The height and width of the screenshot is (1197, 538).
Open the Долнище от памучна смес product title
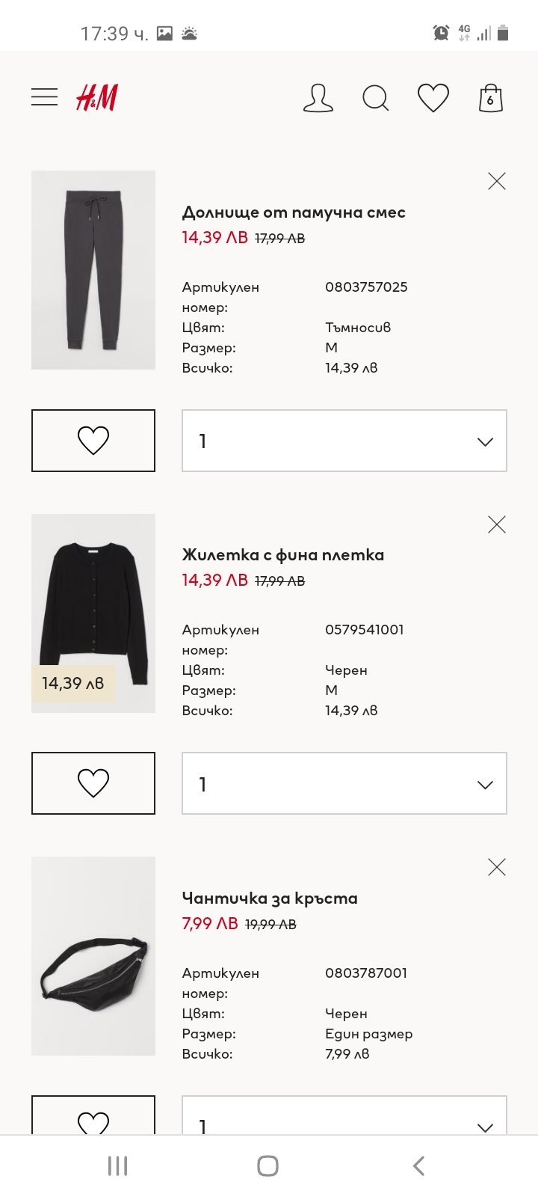pos(294,212)
